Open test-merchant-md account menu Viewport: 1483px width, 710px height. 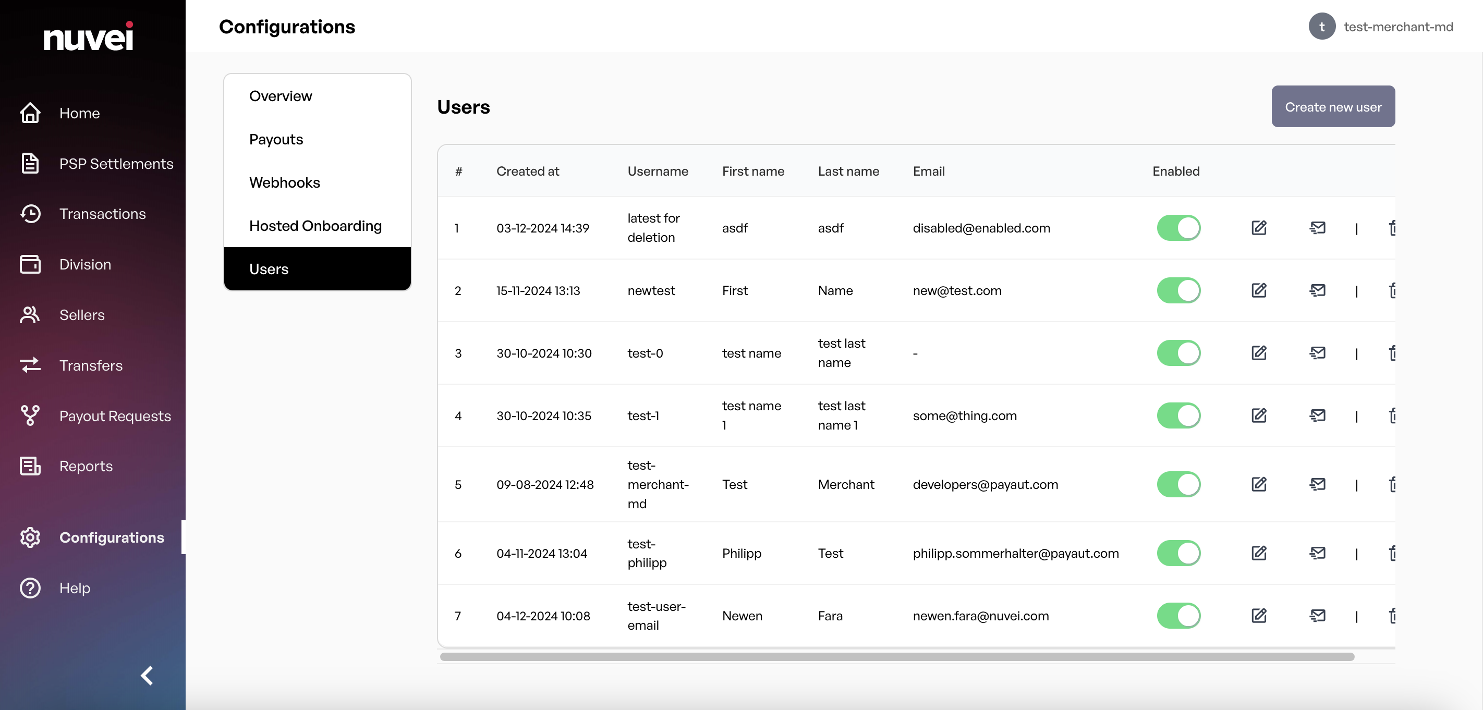pos(1380,27)
